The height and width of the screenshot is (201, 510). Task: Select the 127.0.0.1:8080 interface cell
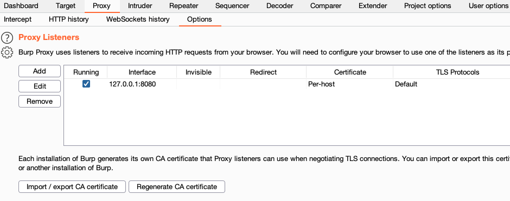tap(142, 84)
